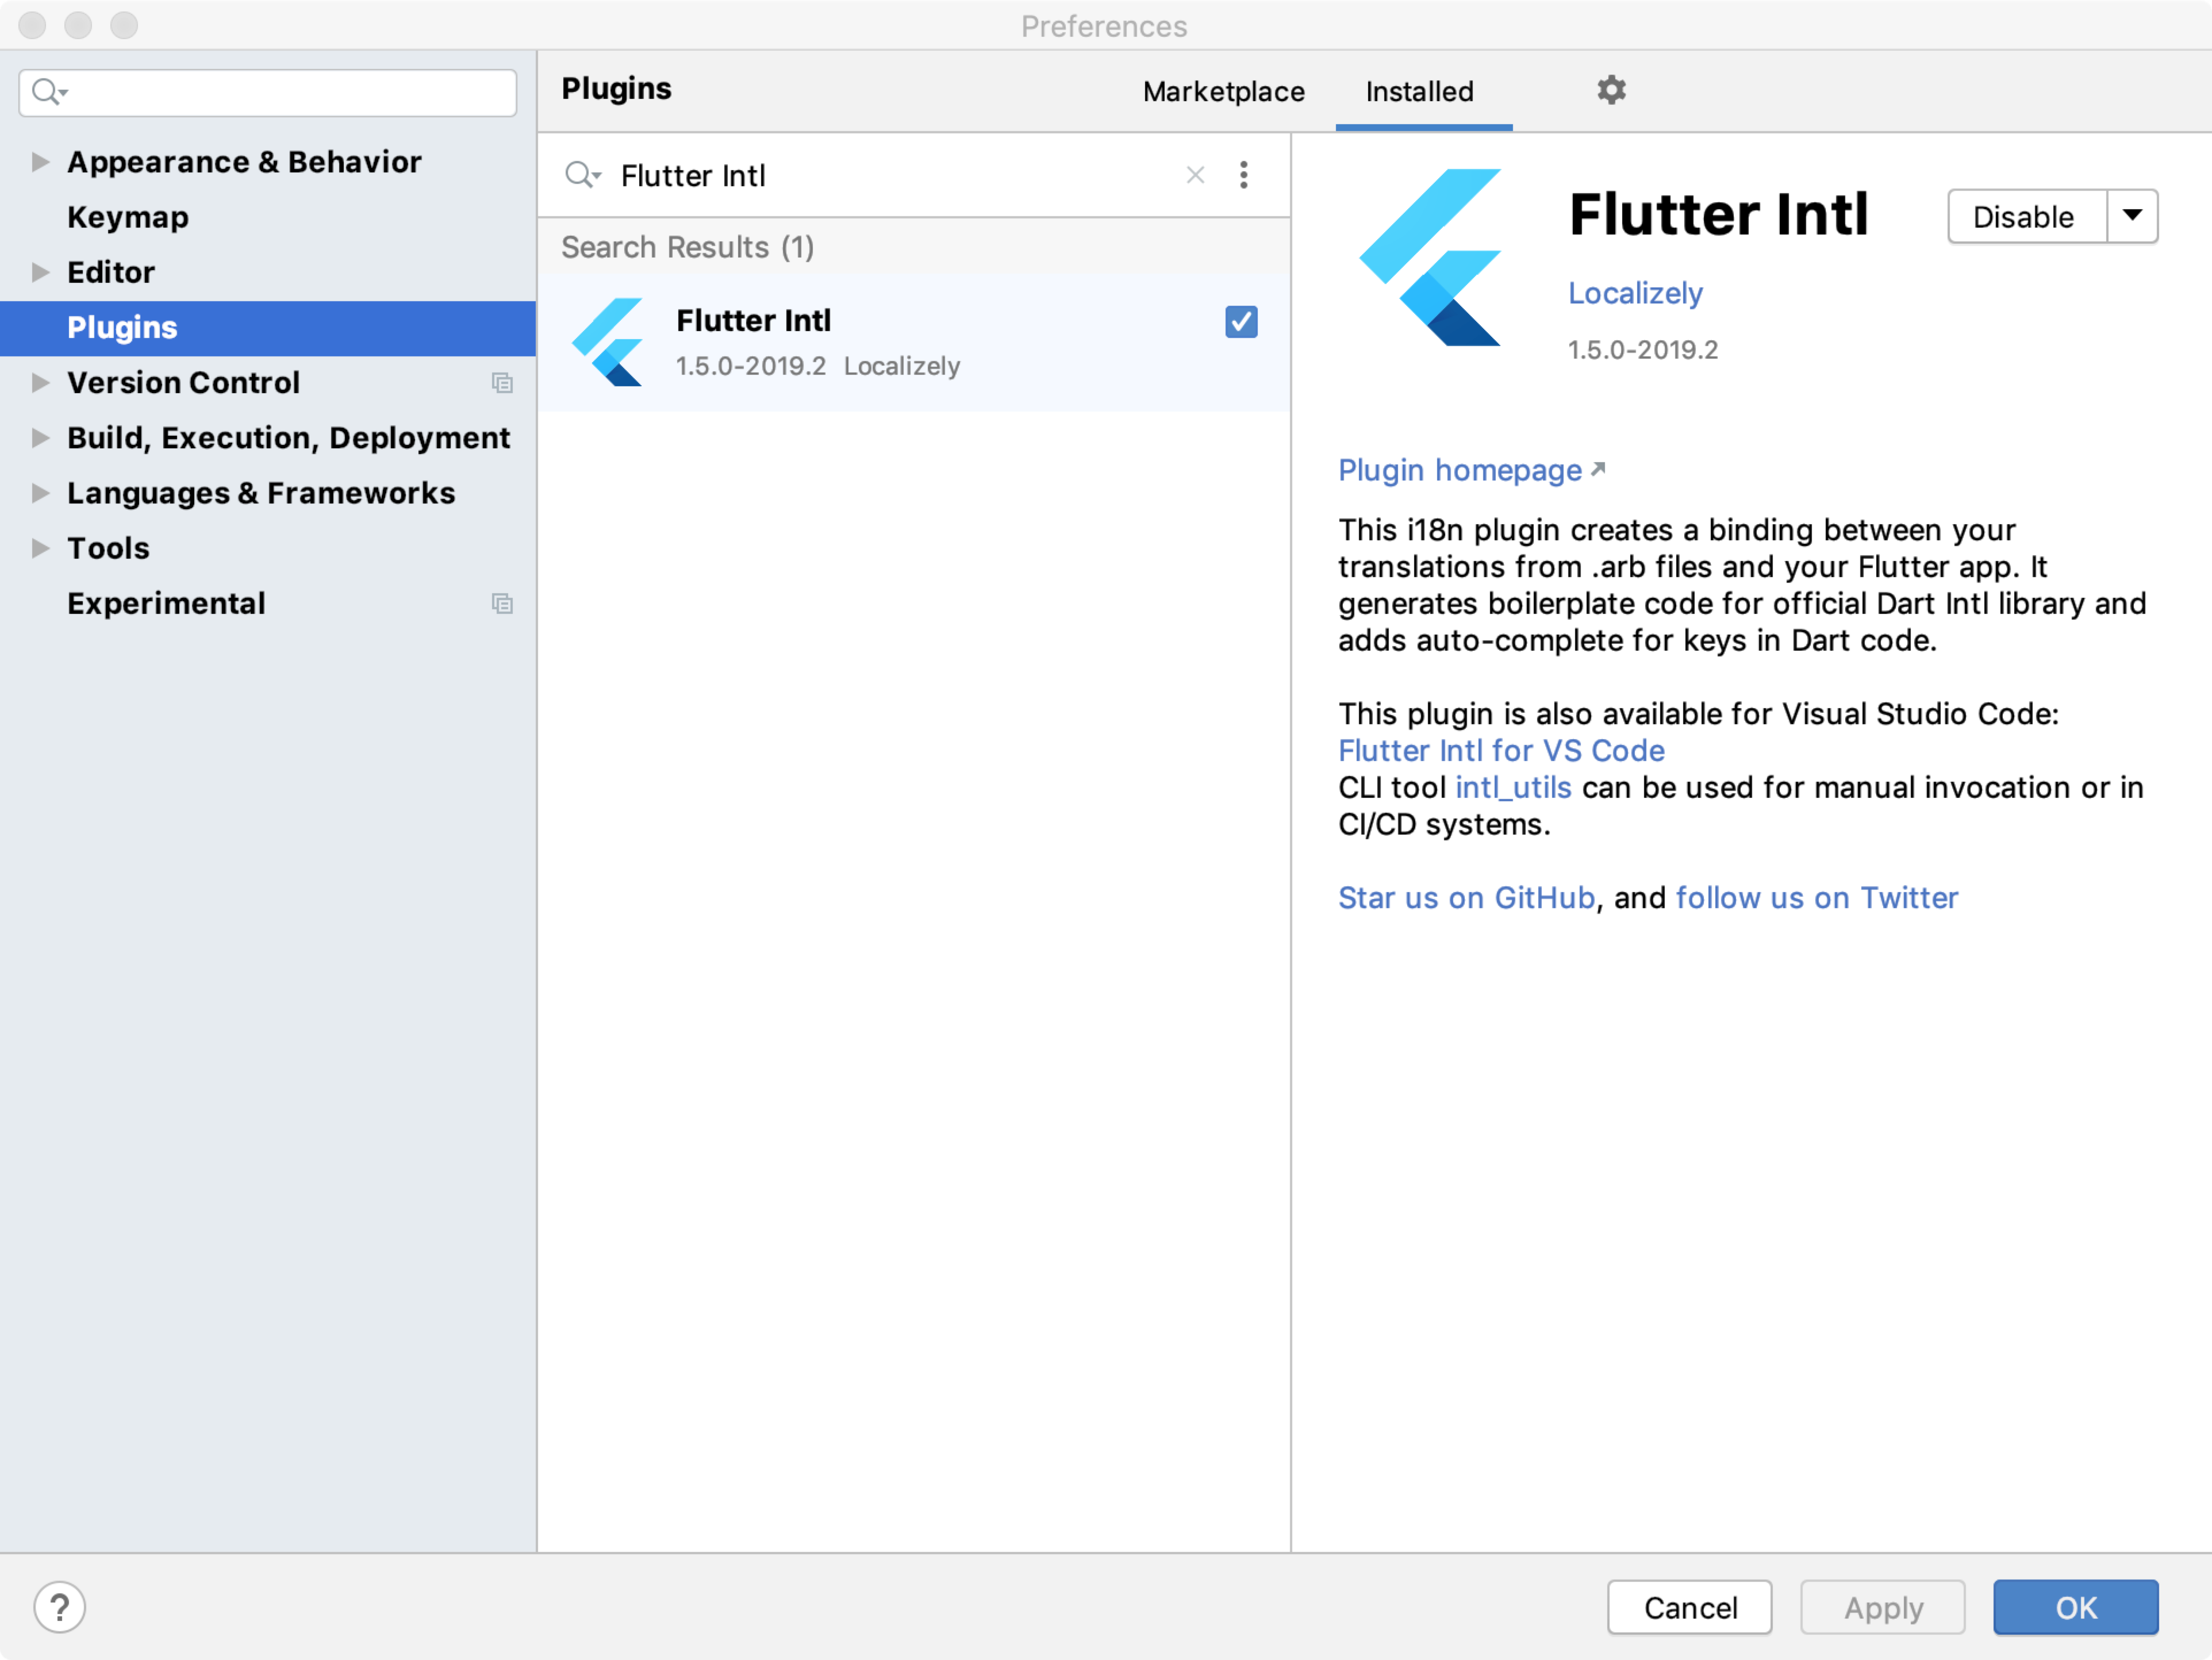The width and height of the screenshot is (2212, 1660).
Task: Click the Plugins heading above the list
Action: pos(616,89)
